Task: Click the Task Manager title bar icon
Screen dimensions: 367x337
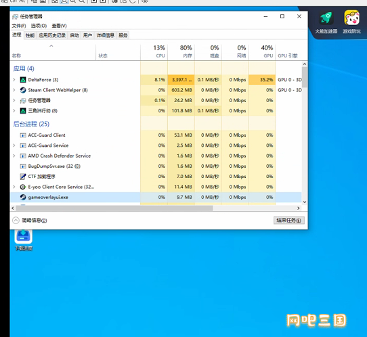Action: pyautogui.click(x=16, y=17)
